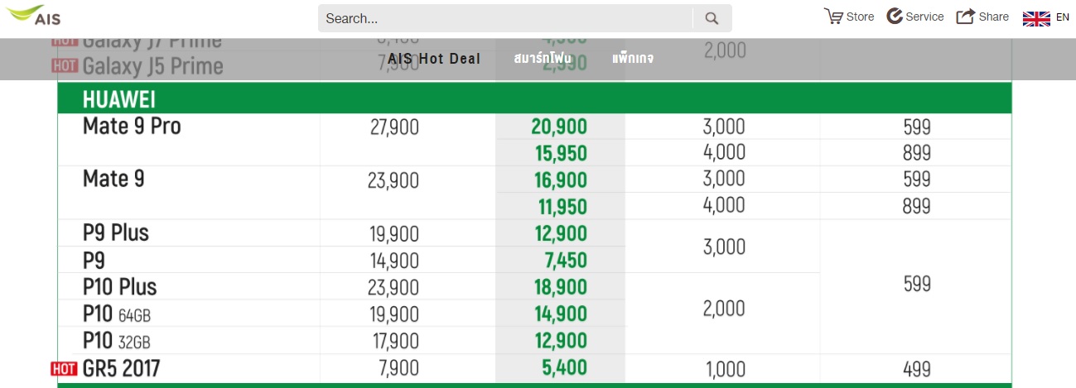Viewport: 1076px width, 388px height.
Task: Select the P9 model name
Action: click(94, 261)
